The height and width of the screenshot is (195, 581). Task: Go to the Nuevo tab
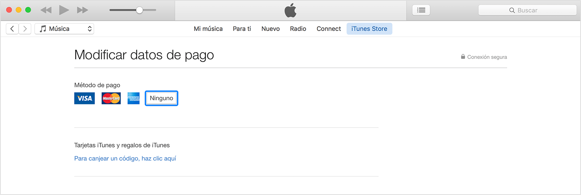[x=270, y=29]
